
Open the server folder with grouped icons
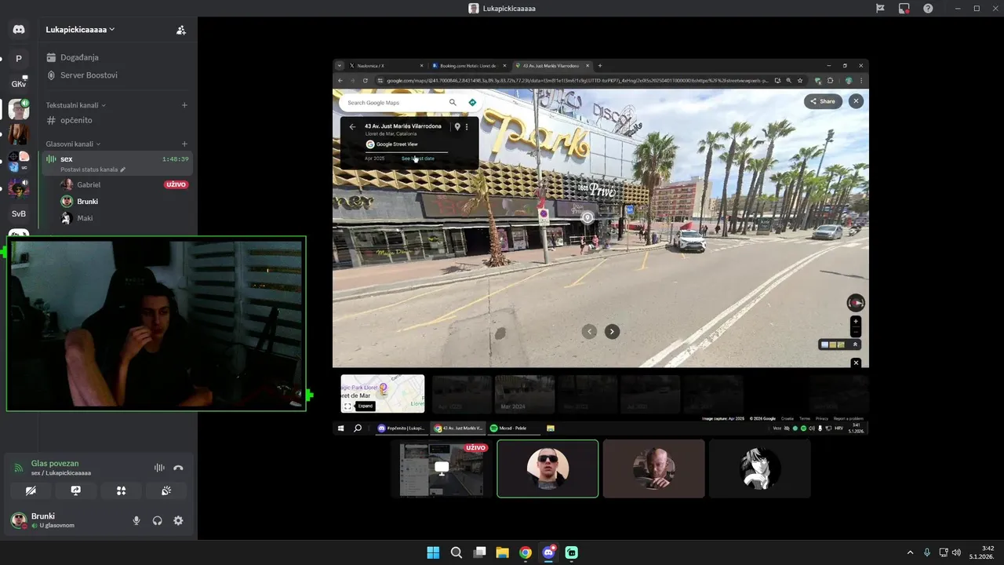[19, 161]
